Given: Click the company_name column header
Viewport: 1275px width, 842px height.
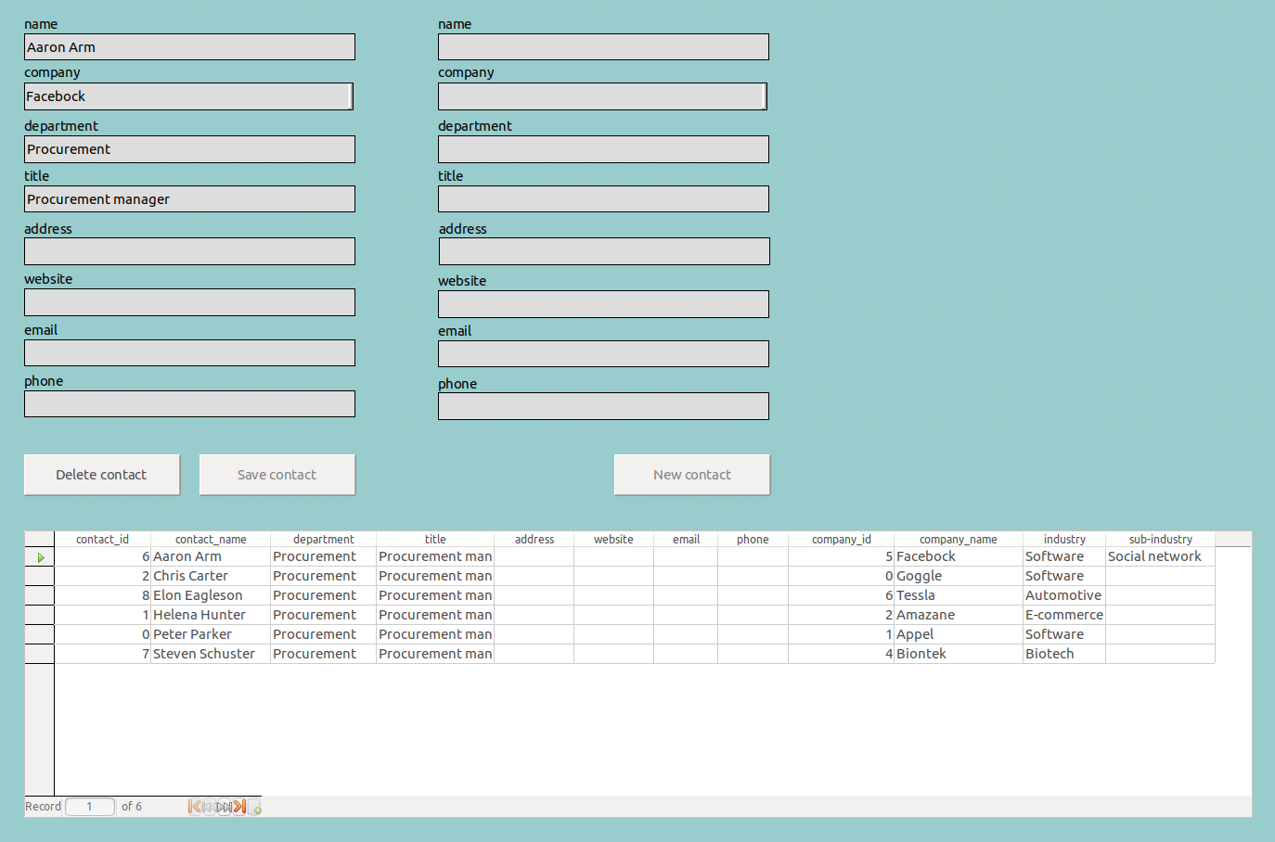Looking at the screenshot, I should point(959,539).
